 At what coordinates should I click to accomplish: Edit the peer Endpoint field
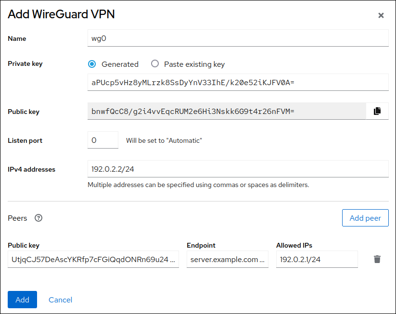[227, 259]
